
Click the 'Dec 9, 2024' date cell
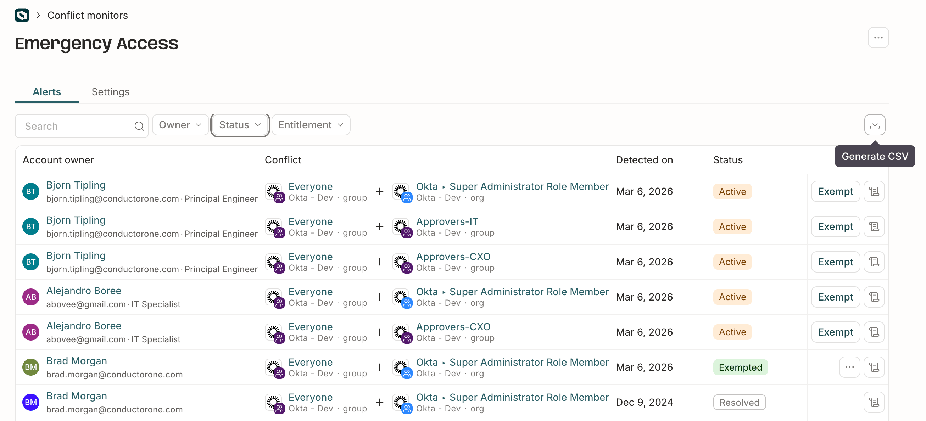pos(644,402)
